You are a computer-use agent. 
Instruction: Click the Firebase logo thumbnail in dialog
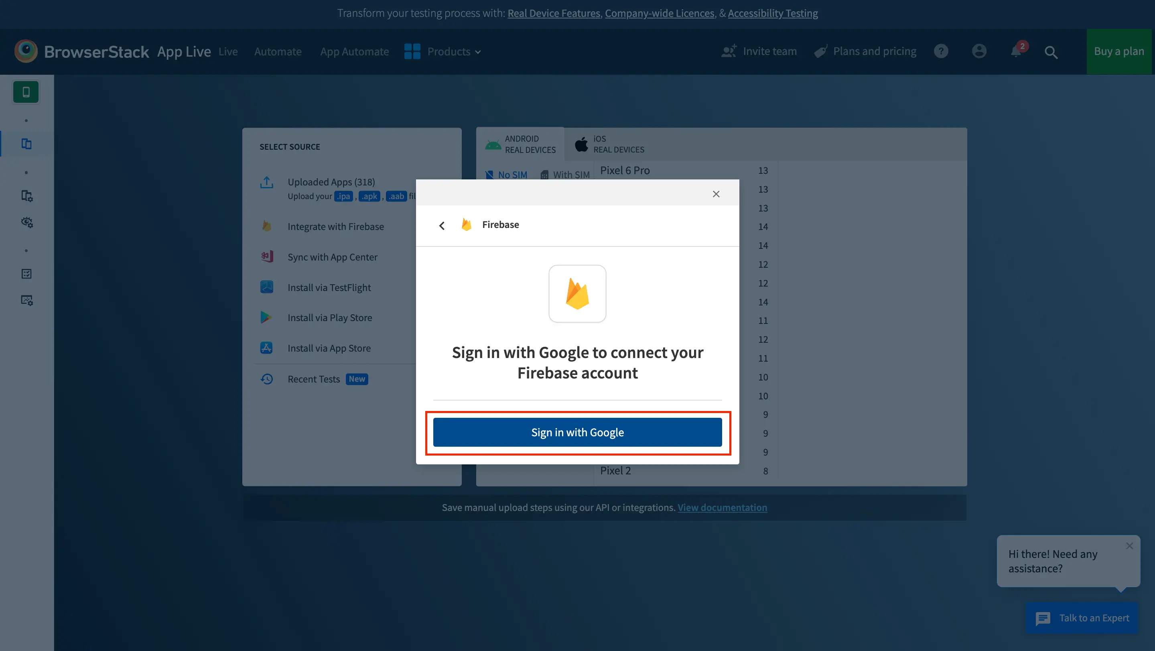click(x=577, y=293)
